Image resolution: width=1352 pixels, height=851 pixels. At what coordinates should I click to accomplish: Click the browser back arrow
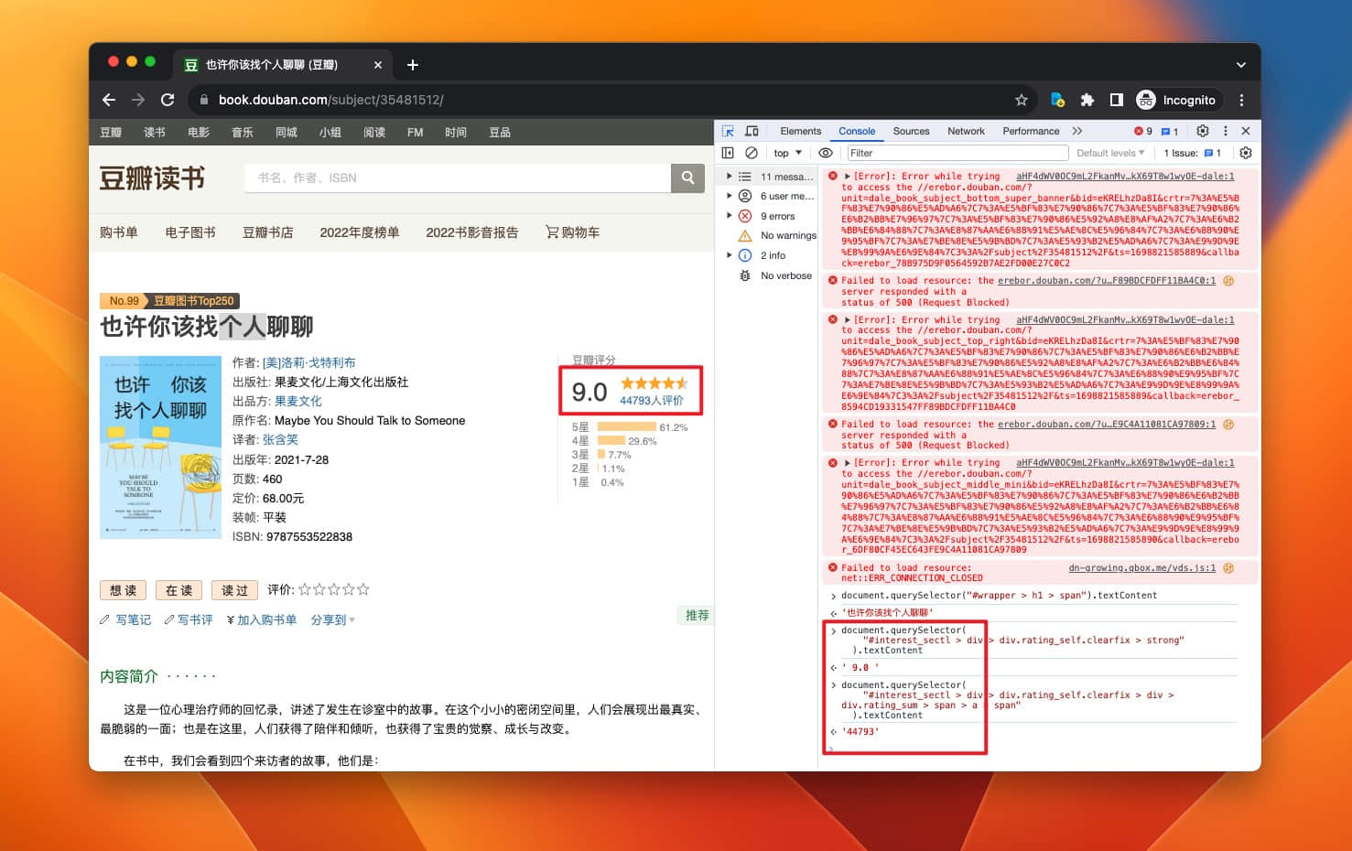click(109, 100)
